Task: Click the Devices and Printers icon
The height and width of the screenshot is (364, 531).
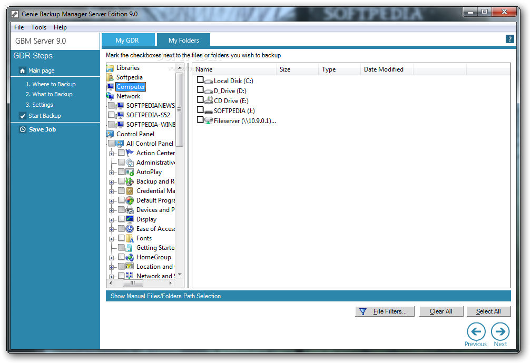Action: [130, 210]
